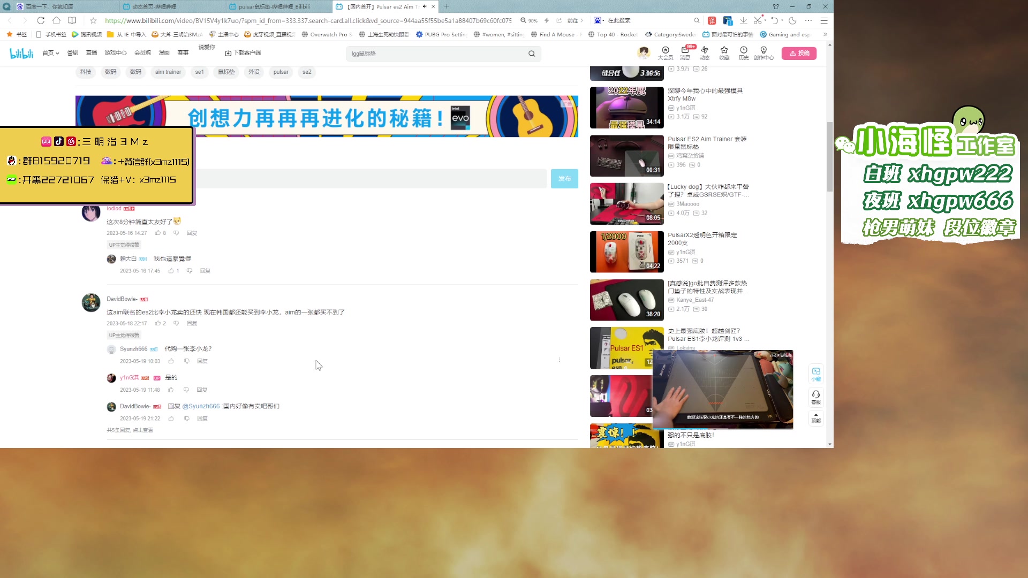Viewport: 1028px width, 578px height.
Task: Open 收藏 favorites star icon
Action: point(724,53)
